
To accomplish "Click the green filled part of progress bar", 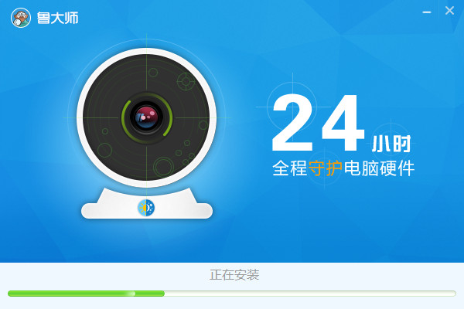I will (x=86, y=294).
